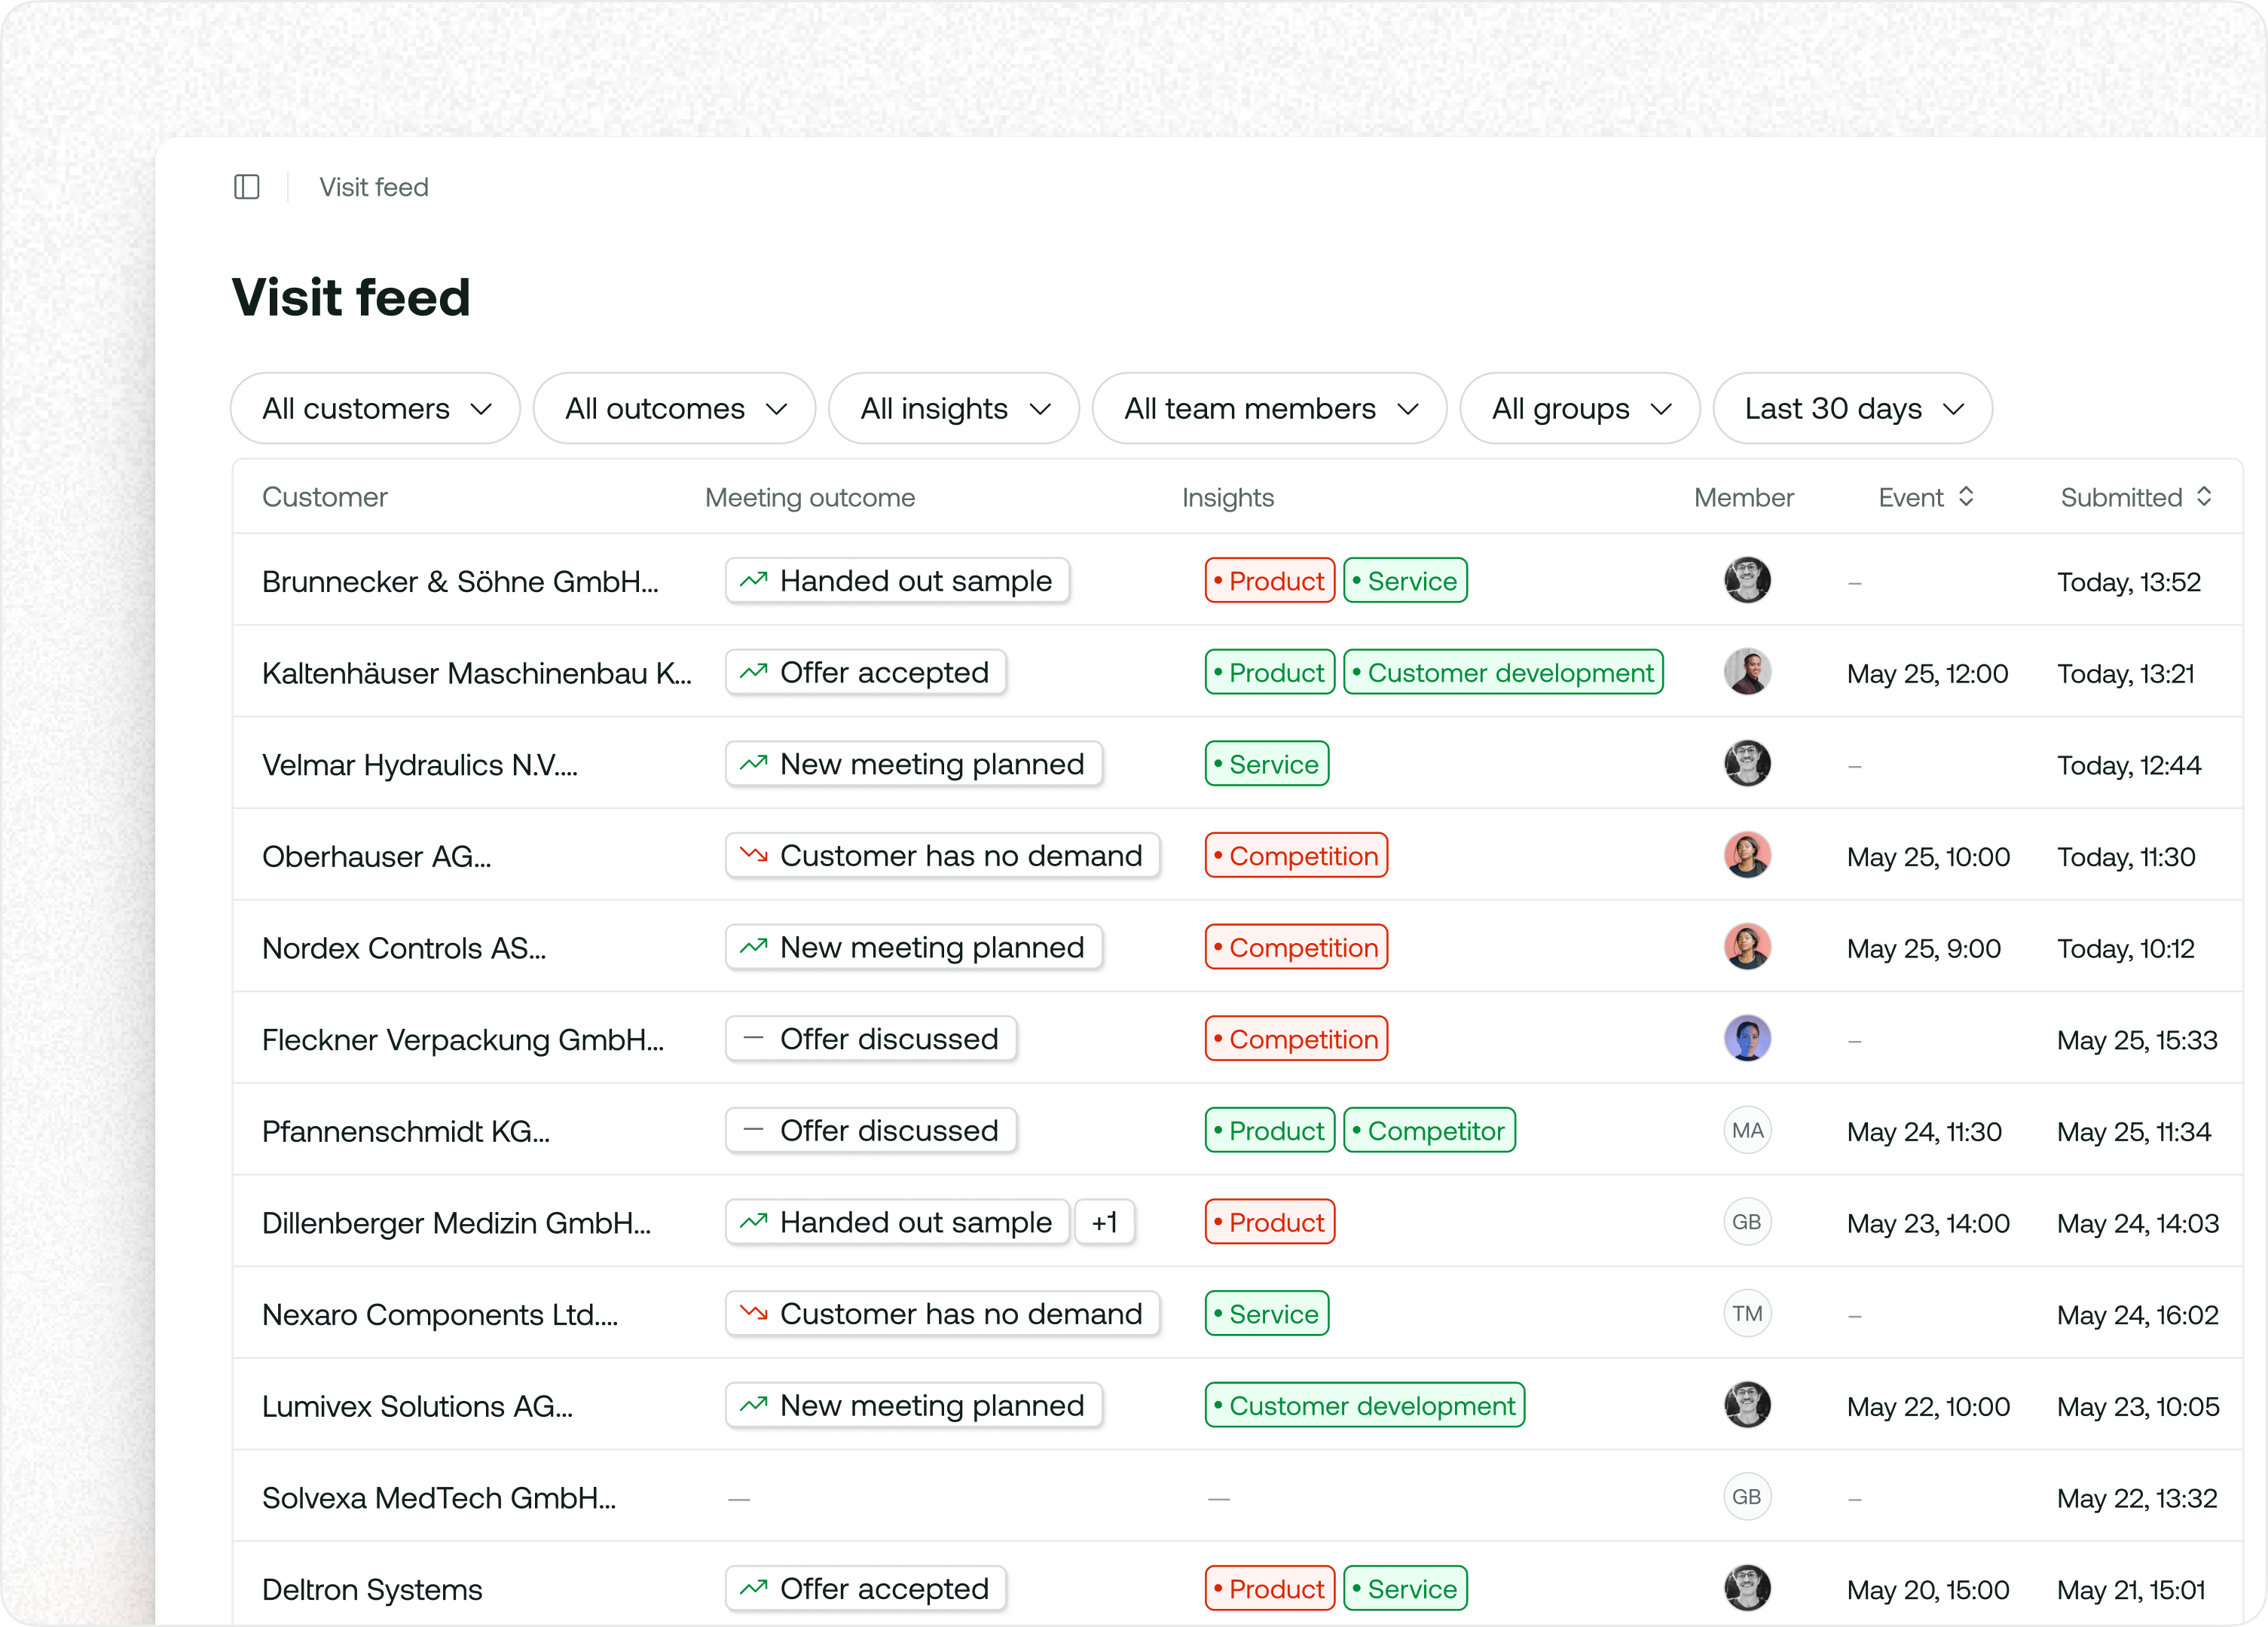The width and height of the screenshot is (2268, 1627).
Task: Expand the All groups filter
Action: [1580, 408]
